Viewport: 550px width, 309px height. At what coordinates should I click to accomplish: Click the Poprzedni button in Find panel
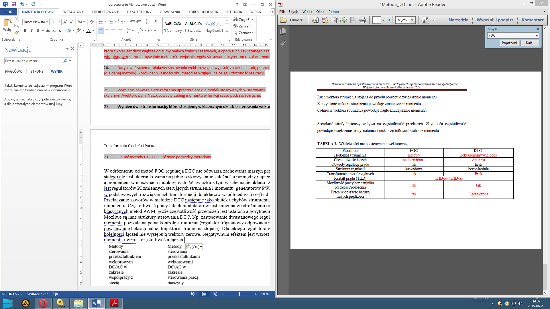pos(509,43)
